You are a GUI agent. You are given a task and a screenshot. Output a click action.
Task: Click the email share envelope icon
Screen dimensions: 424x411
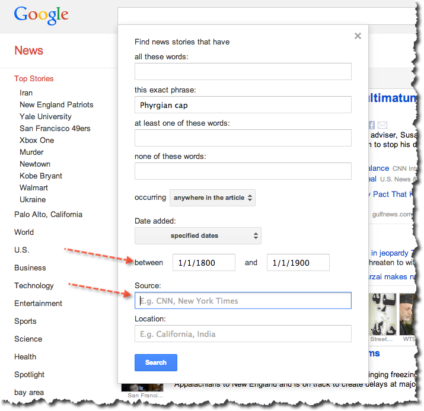[382, 125]
